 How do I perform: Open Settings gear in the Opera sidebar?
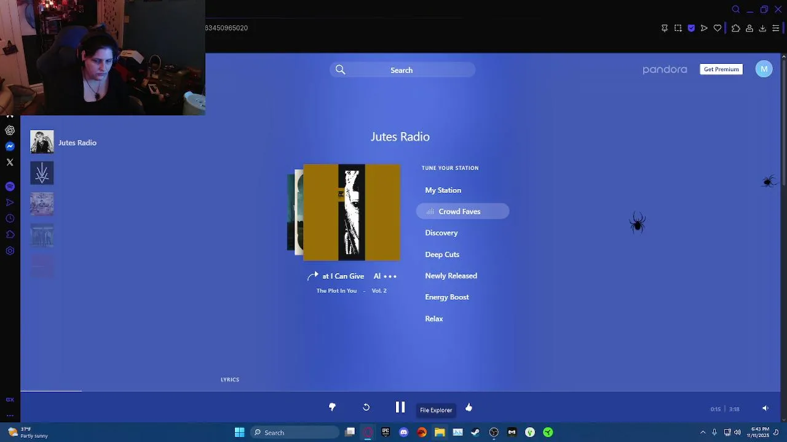10,250
